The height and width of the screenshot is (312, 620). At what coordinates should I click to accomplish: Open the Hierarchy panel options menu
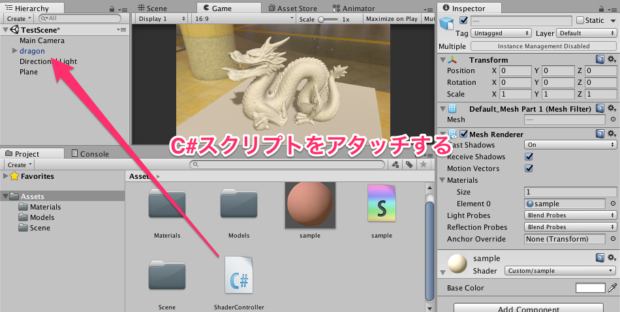coord(124,10)
